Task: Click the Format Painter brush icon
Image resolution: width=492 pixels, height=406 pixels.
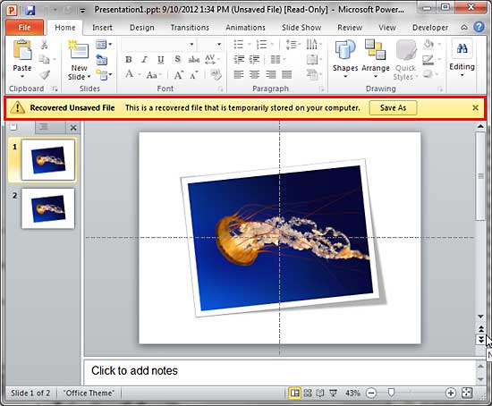Action: (x=45, y=75)
